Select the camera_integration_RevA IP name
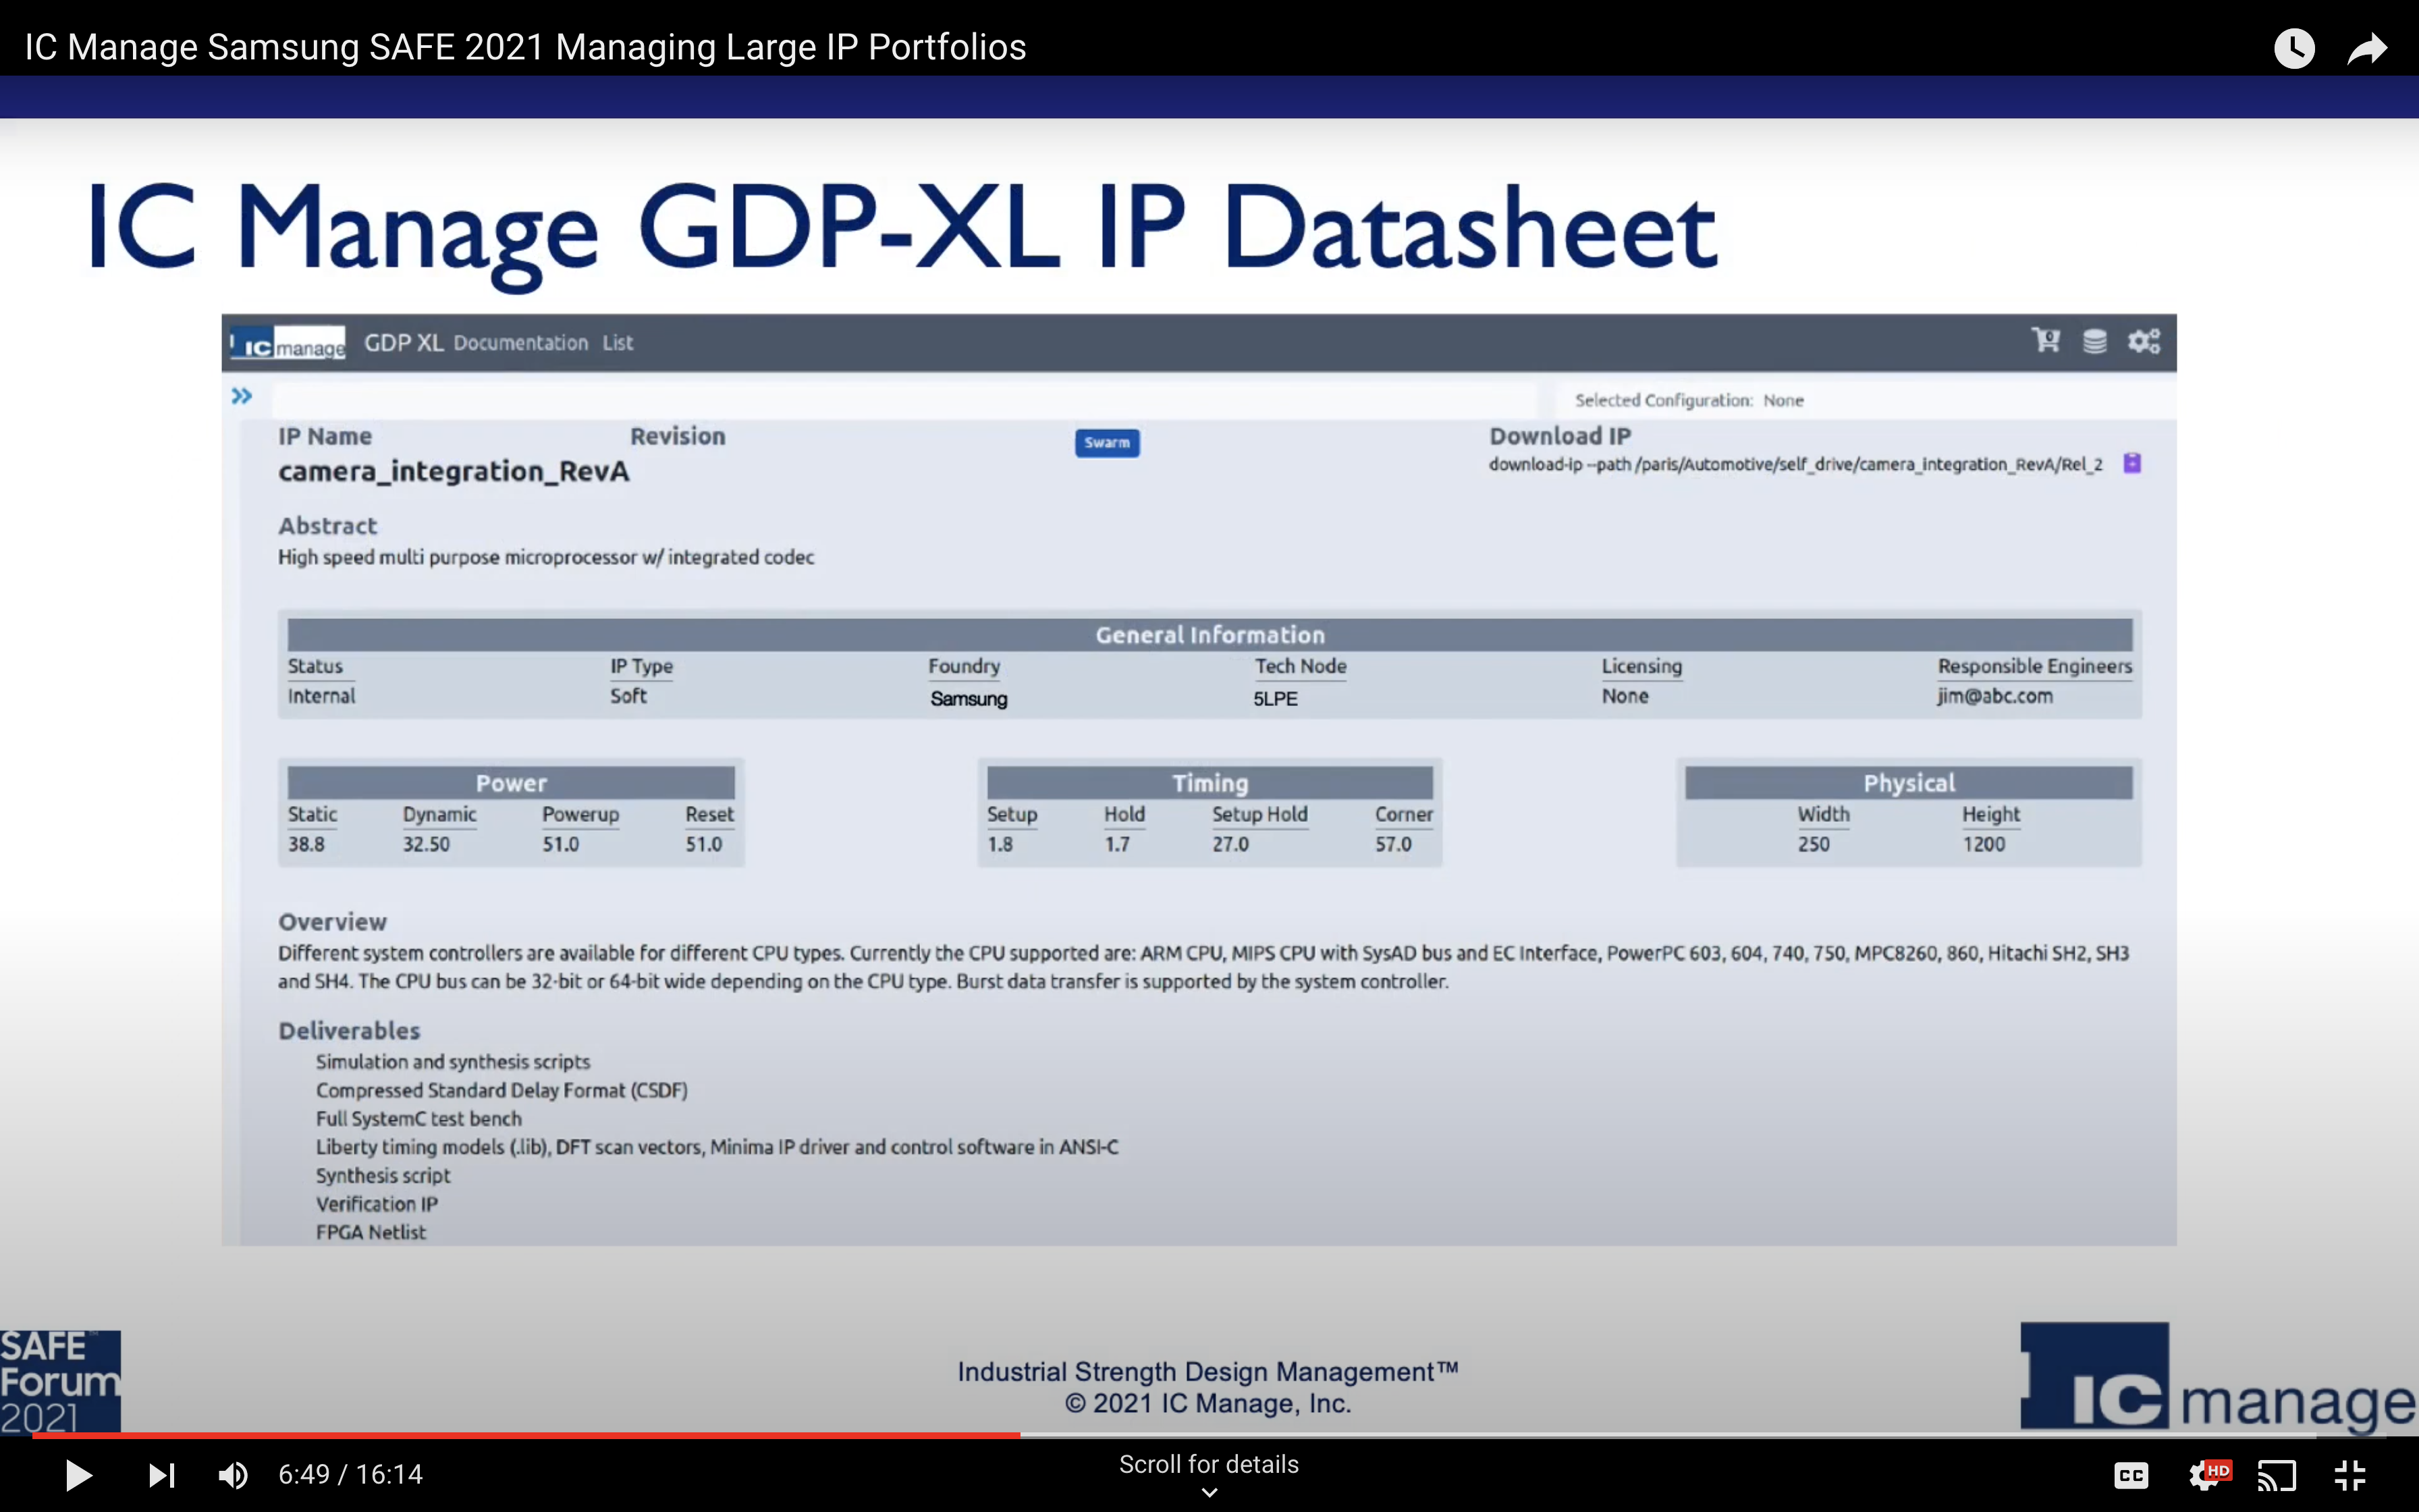 (x=454, y=471)
